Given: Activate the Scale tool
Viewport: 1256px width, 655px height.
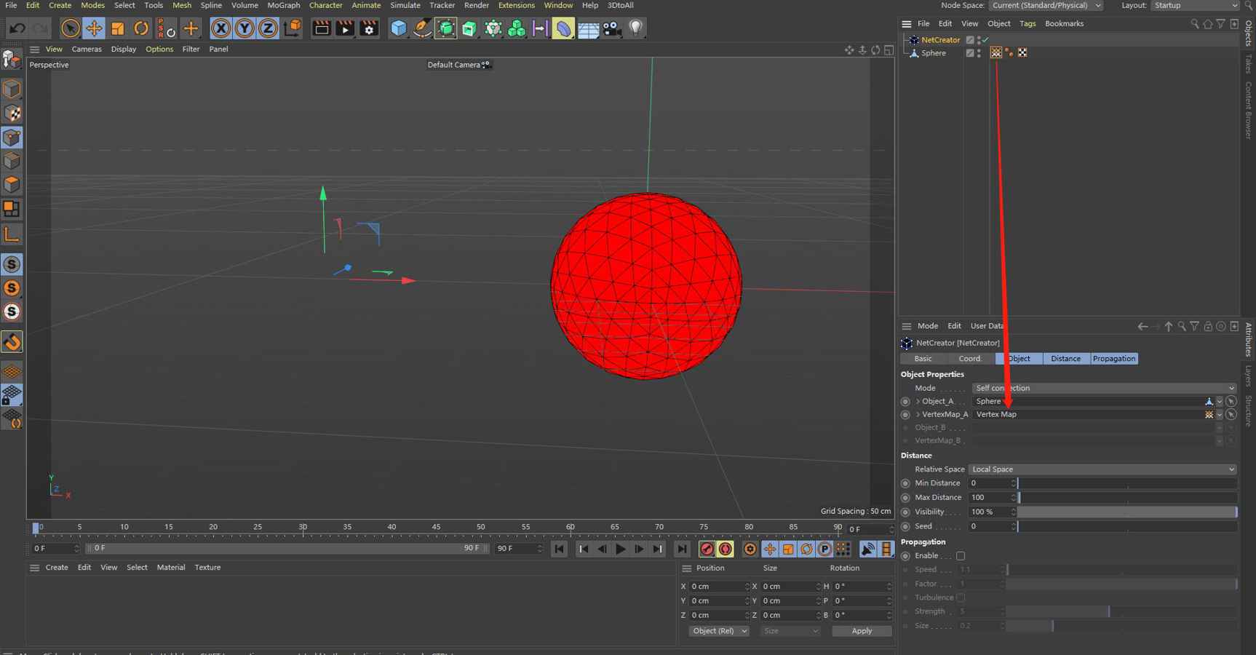Looking at the screenshot, I should click(117, 28).
